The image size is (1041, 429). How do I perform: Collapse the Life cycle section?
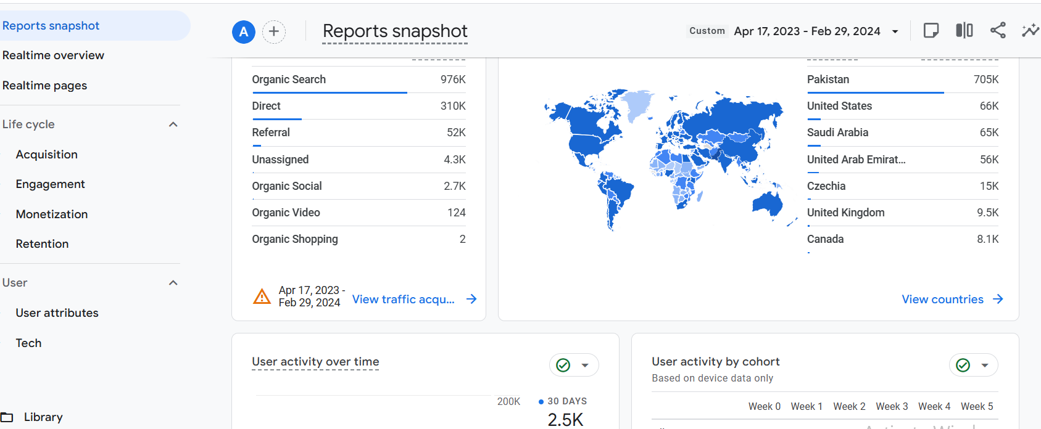click(173, 125)
